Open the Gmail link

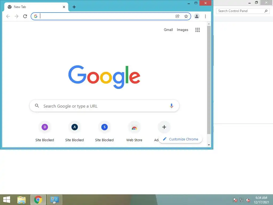pyautogui.click(x=168, y=30)
